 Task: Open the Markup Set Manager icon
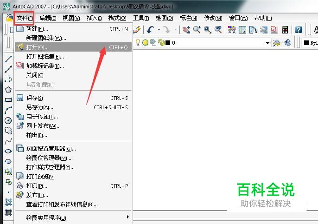(274, 30)
